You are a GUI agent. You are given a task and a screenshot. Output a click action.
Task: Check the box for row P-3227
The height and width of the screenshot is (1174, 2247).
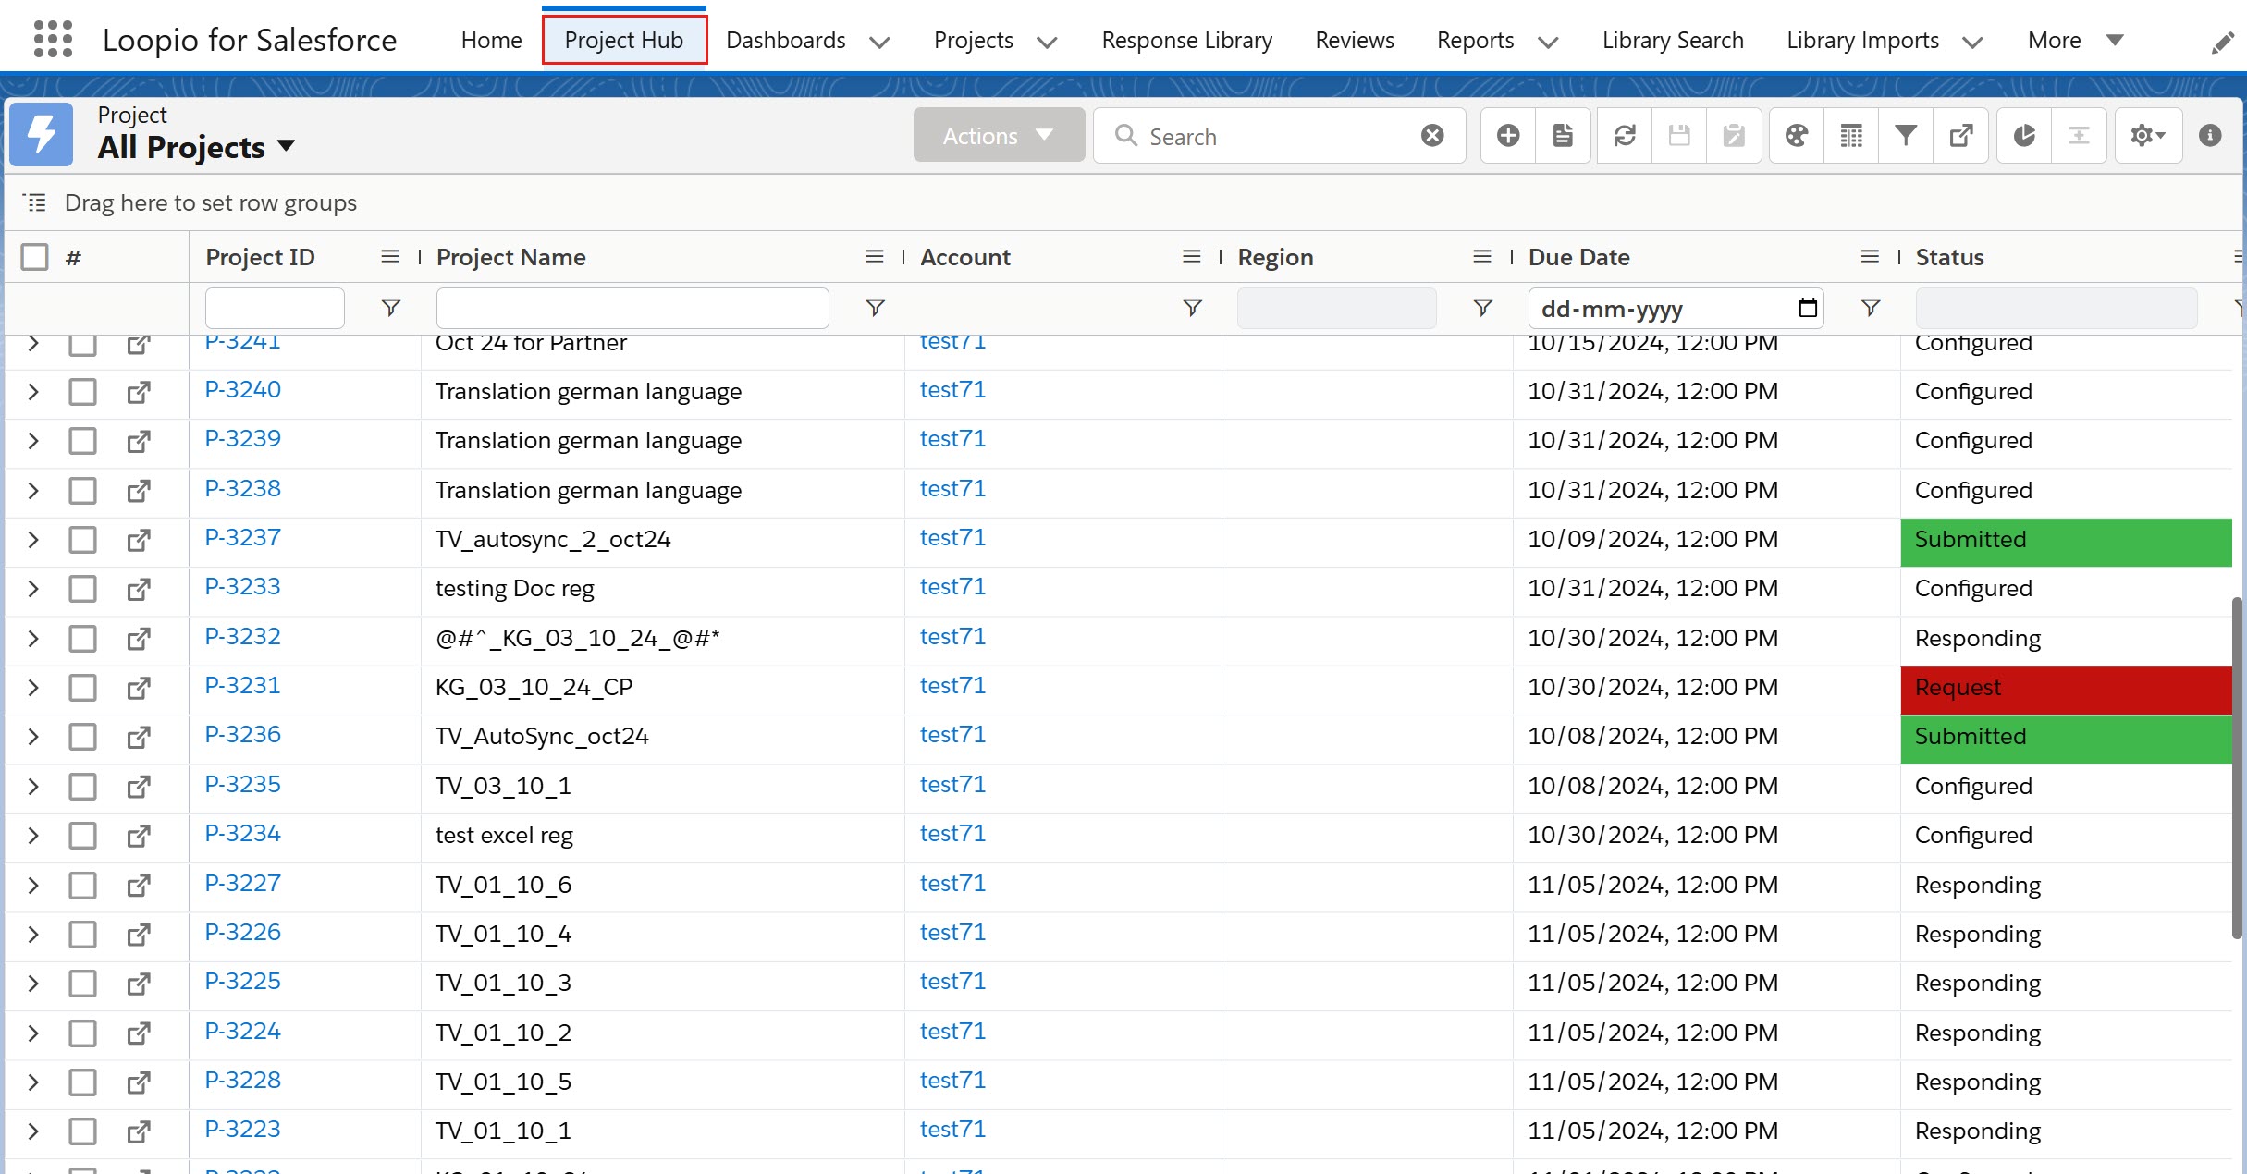82,886
